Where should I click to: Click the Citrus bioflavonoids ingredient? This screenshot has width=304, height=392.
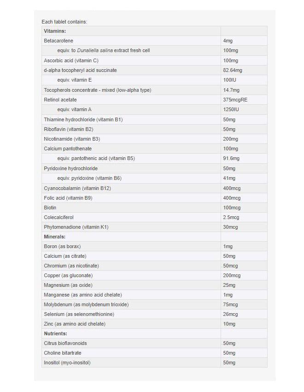click(65, 343)
